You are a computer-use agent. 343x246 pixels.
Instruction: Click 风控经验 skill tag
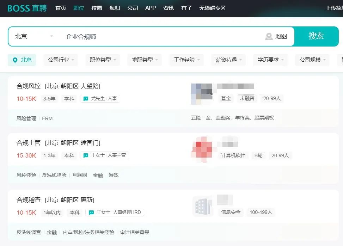[26, 176]
